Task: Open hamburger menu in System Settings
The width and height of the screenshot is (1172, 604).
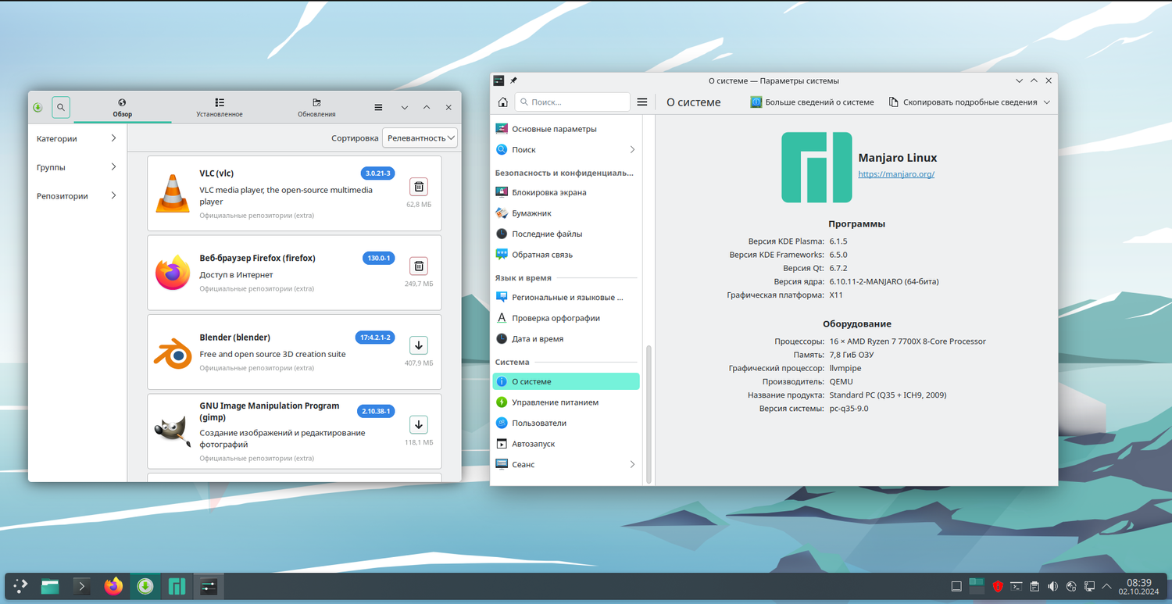Action: [642, 102]
